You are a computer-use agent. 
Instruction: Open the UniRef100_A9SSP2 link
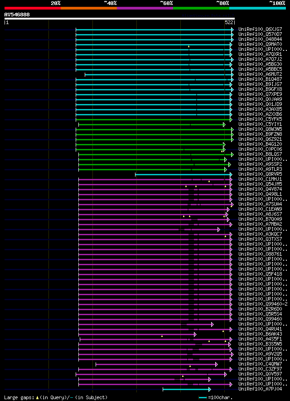(x=260, y=163)
